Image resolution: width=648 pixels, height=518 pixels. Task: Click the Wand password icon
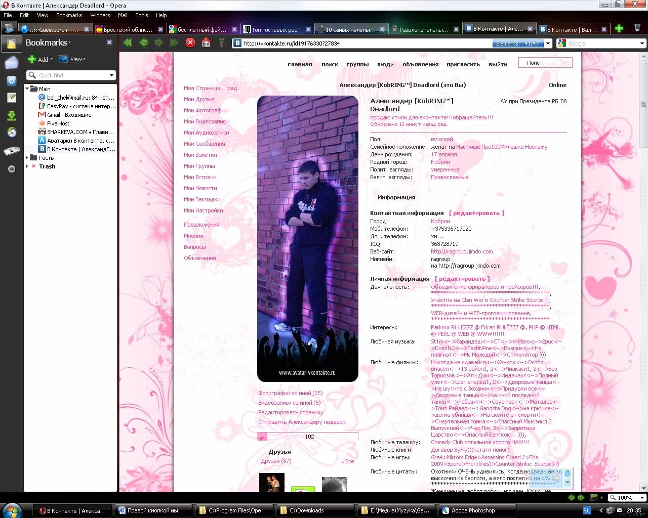click(221, 43)
